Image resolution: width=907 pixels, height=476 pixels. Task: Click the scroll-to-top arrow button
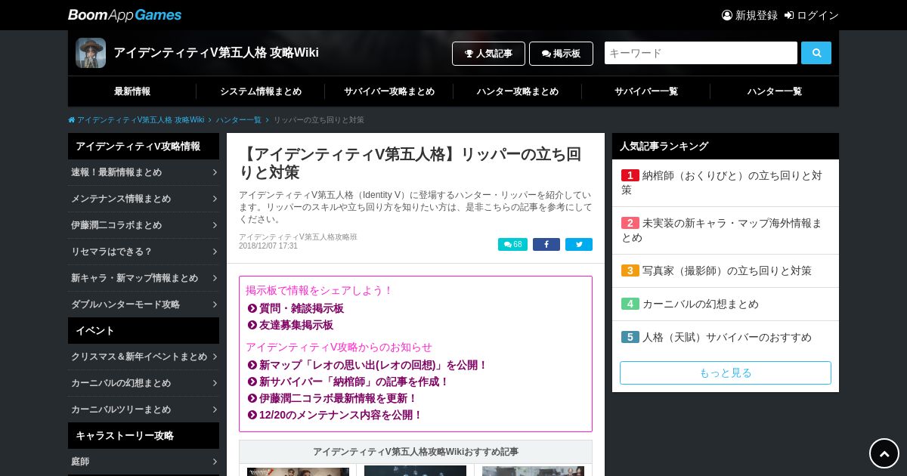pos(884,453)
